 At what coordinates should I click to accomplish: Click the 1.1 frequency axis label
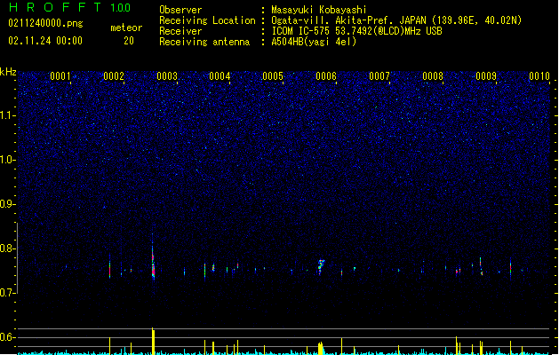8,115
